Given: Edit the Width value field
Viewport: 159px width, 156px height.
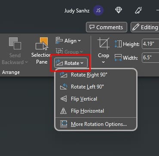Looking at the screenshot, I should (x=150, y=58).
